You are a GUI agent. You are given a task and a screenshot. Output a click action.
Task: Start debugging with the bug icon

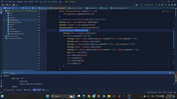(x=159, y=5)
